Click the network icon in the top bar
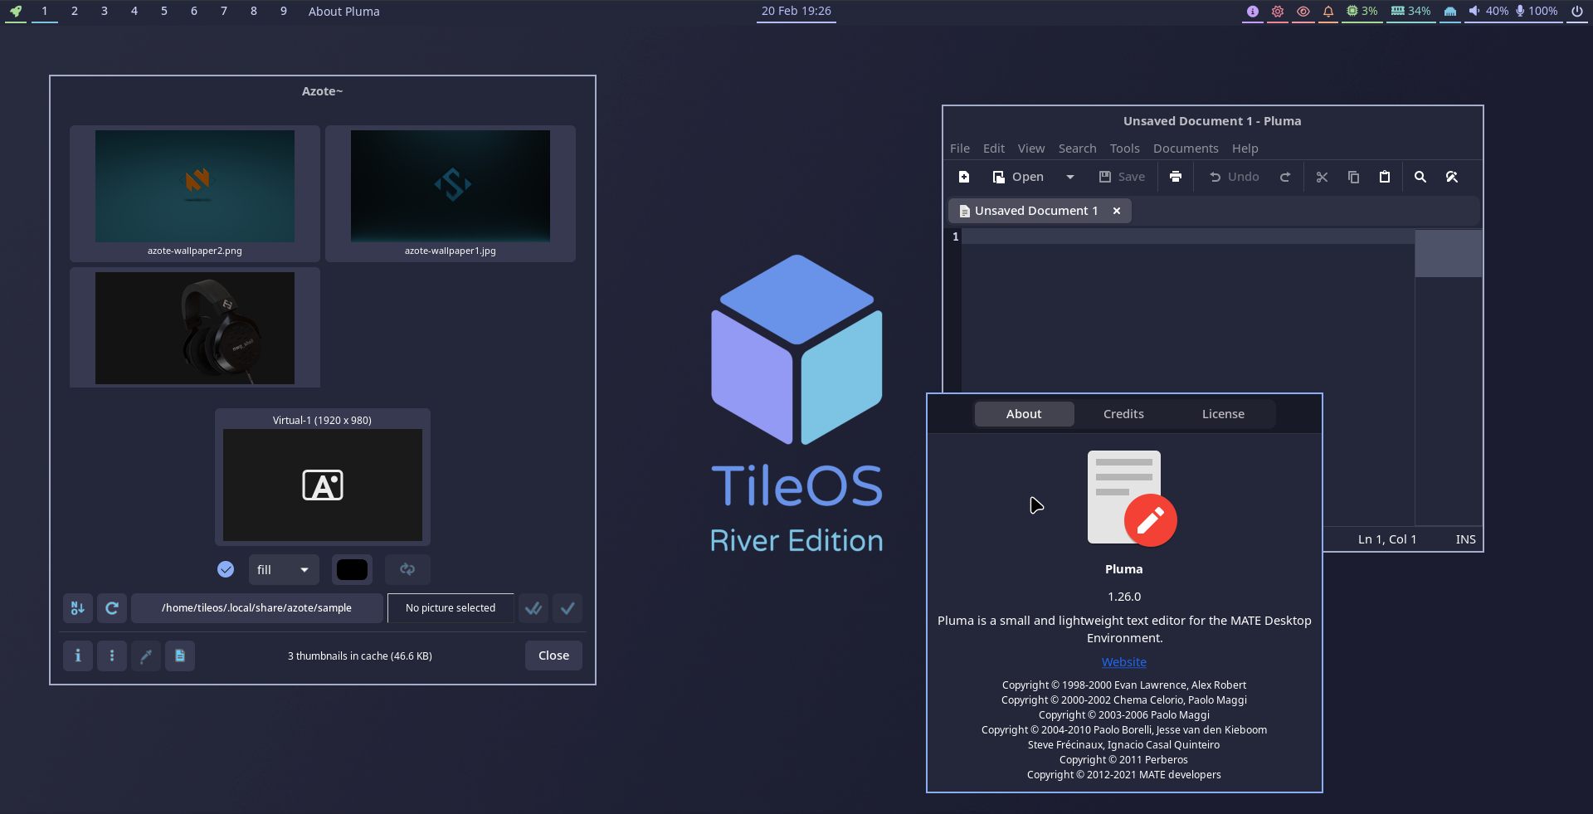 tap(1450, 12)
